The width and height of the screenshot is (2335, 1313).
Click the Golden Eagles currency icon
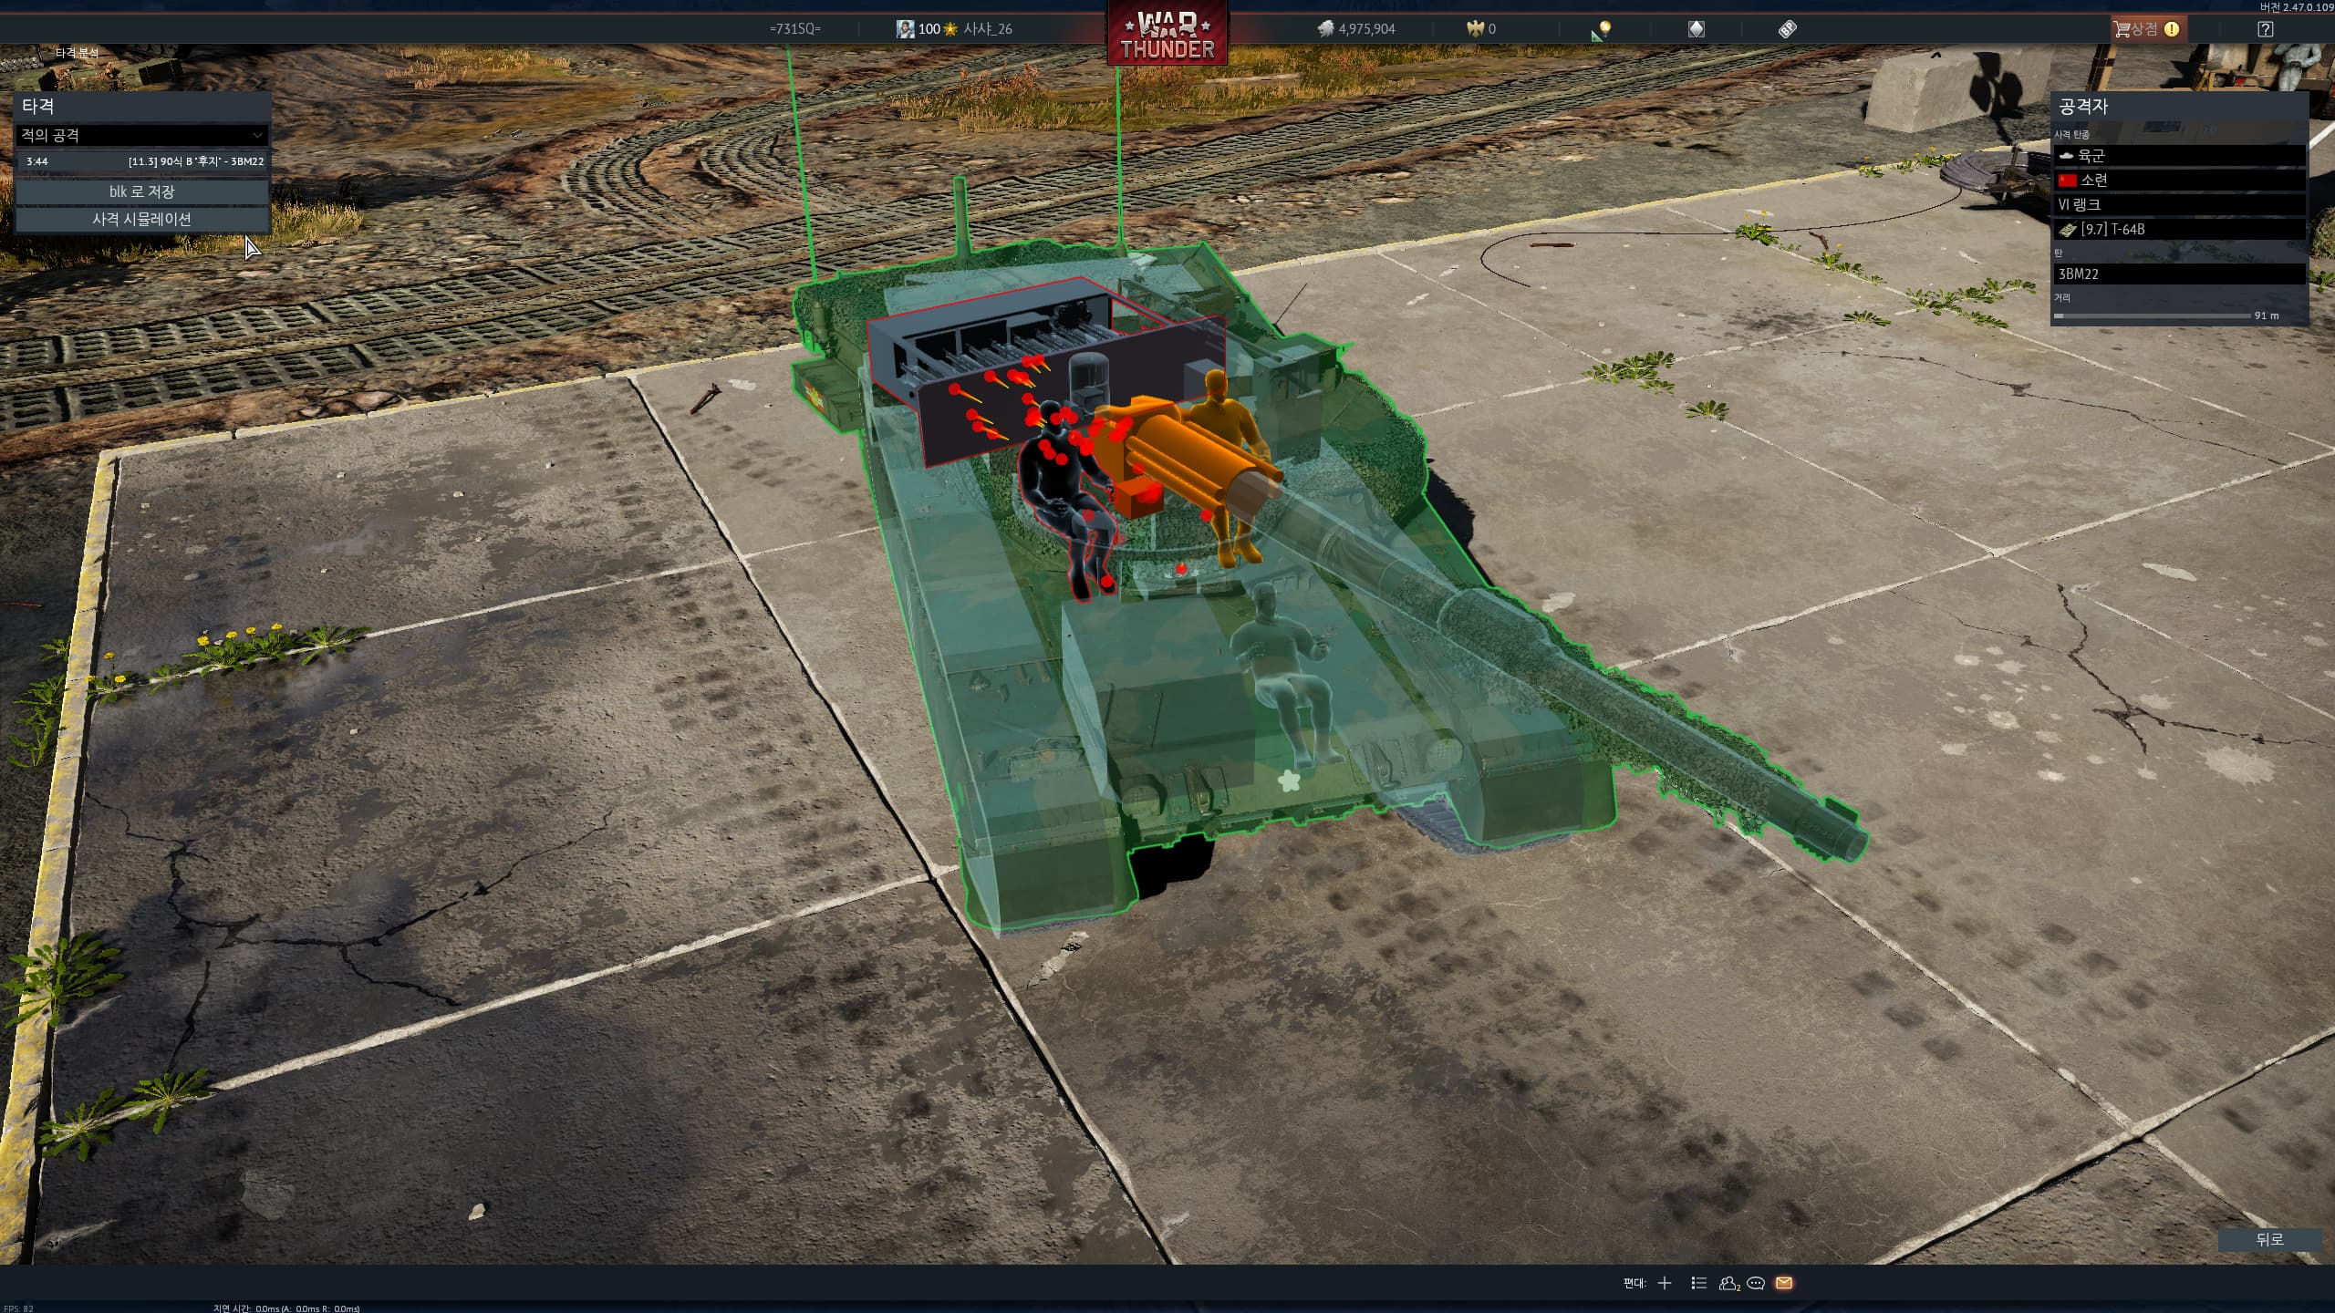1475,29
